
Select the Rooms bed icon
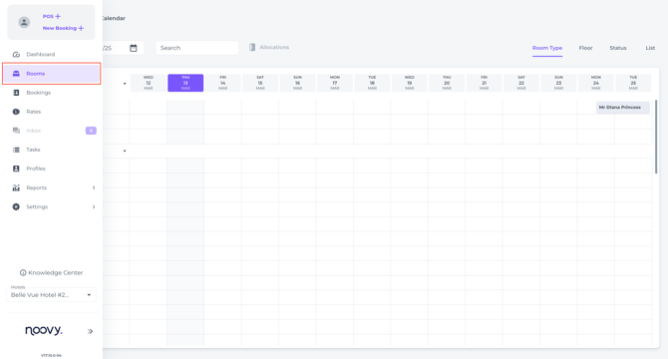16,74
